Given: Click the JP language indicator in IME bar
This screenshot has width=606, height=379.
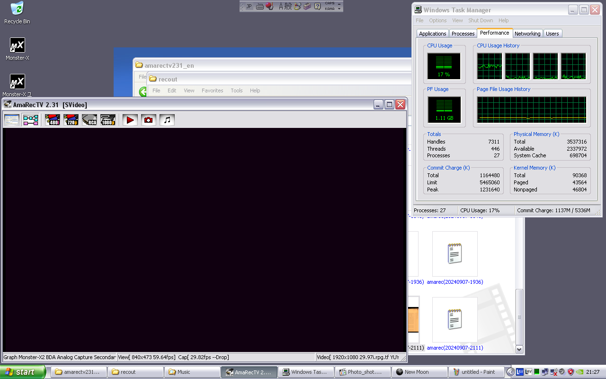Looking at the screenshot, I should [x=249, y=6].
